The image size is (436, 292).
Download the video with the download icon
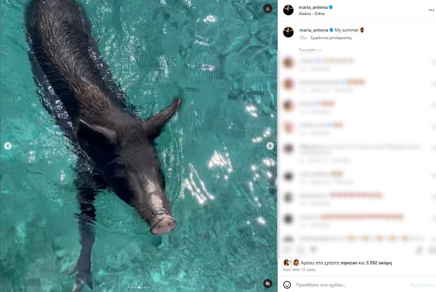point(268,9)
